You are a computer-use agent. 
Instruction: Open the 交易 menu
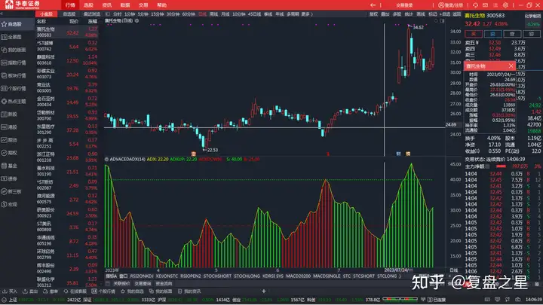(x=143, y=5)
